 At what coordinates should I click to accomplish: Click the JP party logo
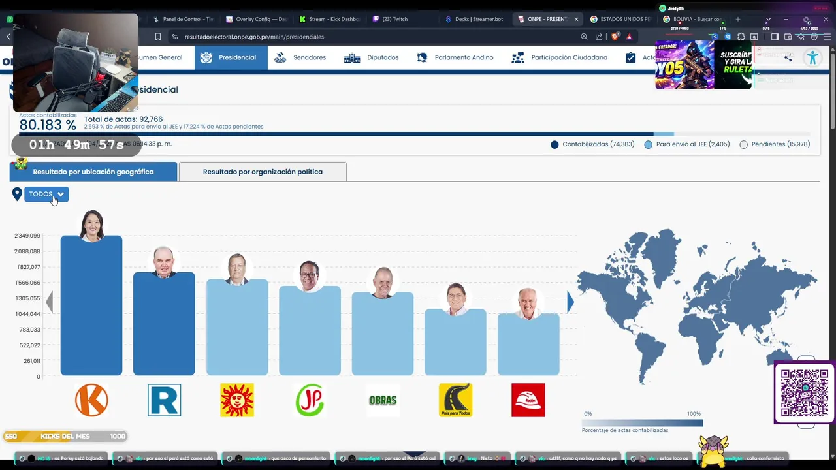coord(310,400)
